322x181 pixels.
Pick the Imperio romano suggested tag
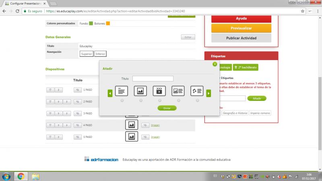pos(260,113)
